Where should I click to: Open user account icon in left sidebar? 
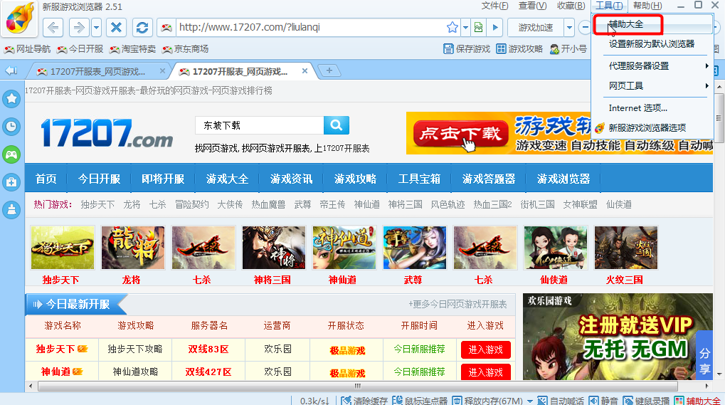coord(11,210)
